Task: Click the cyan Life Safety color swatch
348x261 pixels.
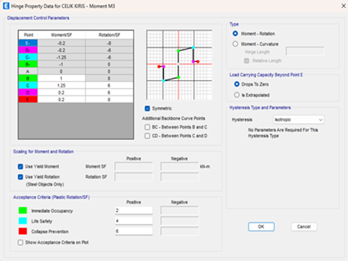Action: coord(23,221)
